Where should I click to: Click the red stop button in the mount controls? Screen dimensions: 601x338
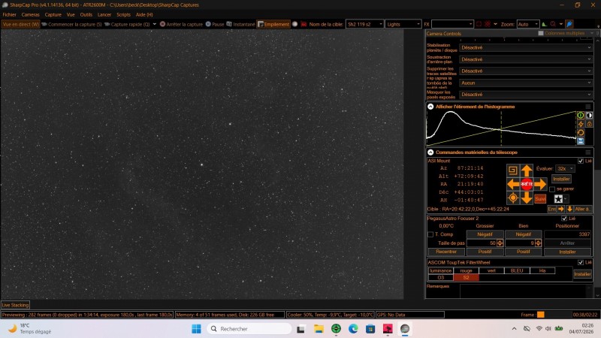(527, 184)
